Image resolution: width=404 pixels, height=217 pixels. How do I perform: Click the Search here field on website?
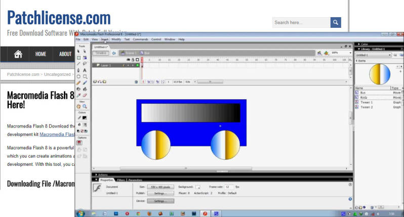point(301,22)
